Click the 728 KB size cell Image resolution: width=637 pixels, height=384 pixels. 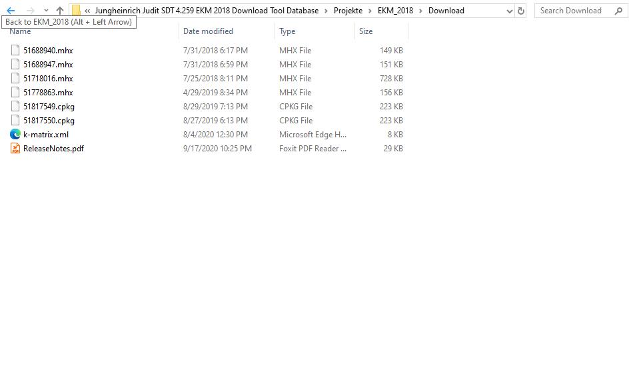pos(391,79)
